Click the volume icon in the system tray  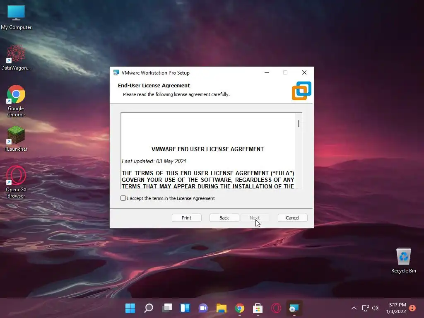coord(375,308)
